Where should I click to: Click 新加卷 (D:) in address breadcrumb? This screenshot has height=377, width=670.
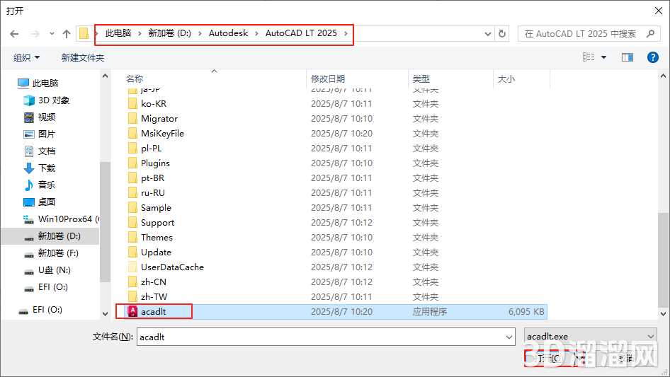[170, 33]
